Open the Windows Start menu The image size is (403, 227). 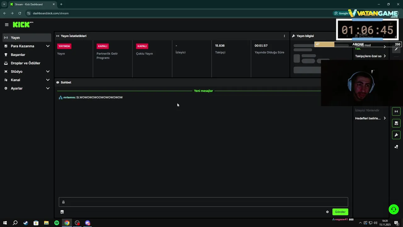click(x=5, y=223)
